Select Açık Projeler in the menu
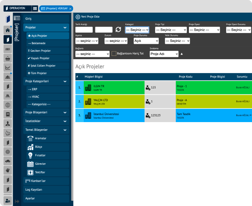Viewport: 252px width, 206px height. click(48, 36)
